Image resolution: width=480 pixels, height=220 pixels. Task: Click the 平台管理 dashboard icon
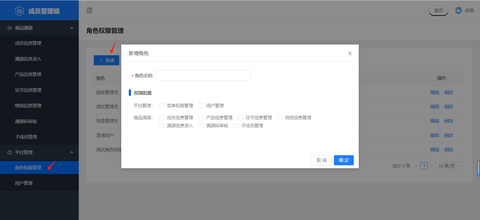10,152
